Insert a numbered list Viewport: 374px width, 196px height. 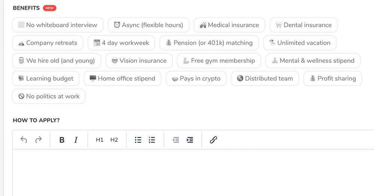click(152, 140)
